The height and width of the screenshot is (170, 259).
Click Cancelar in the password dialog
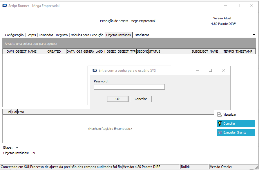click(x=141, y=99)
